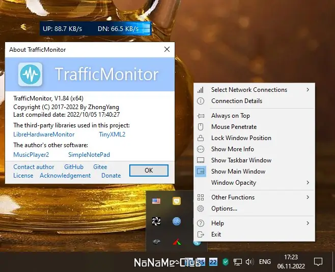Click the blue '22' taskbar tray icon
This screenshot has height=272, width=335.
[213, 262]
